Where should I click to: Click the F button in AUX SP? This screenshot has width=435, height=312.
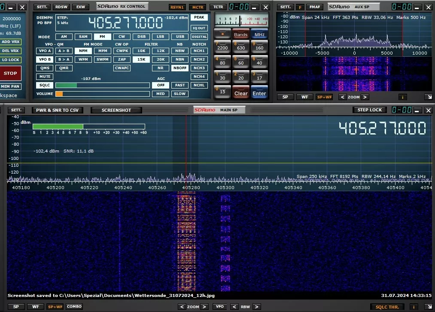[x=300, y=7]
